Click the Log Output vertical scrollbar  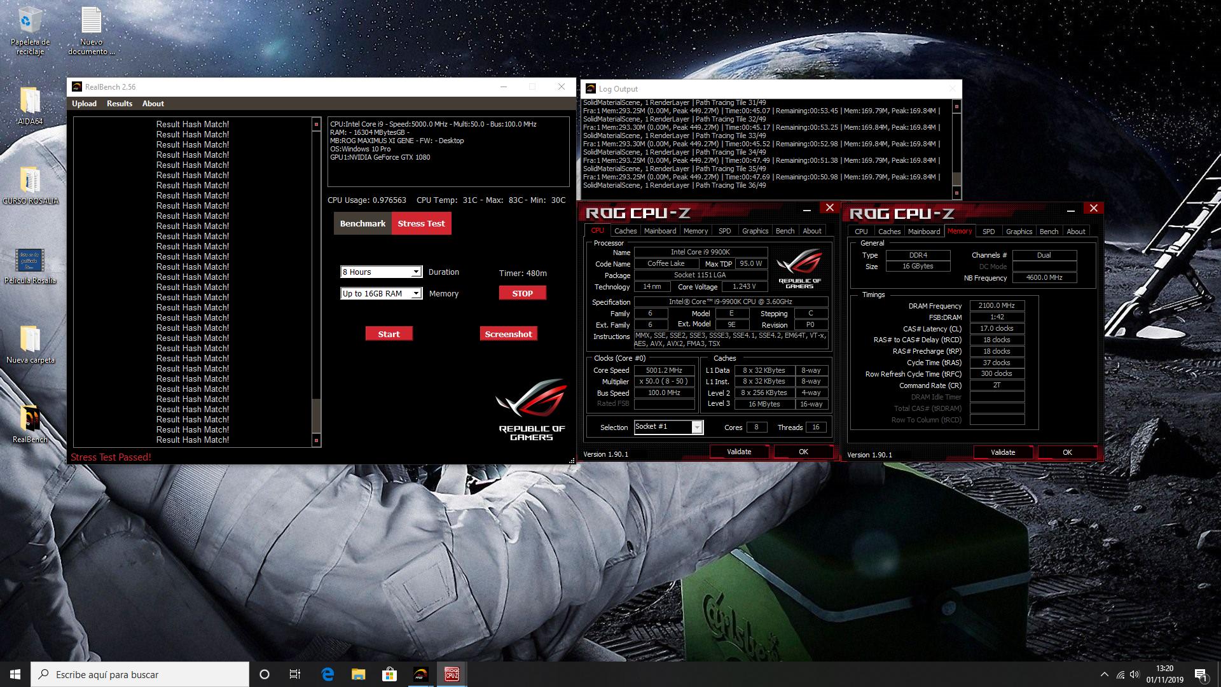click(956, 149)
